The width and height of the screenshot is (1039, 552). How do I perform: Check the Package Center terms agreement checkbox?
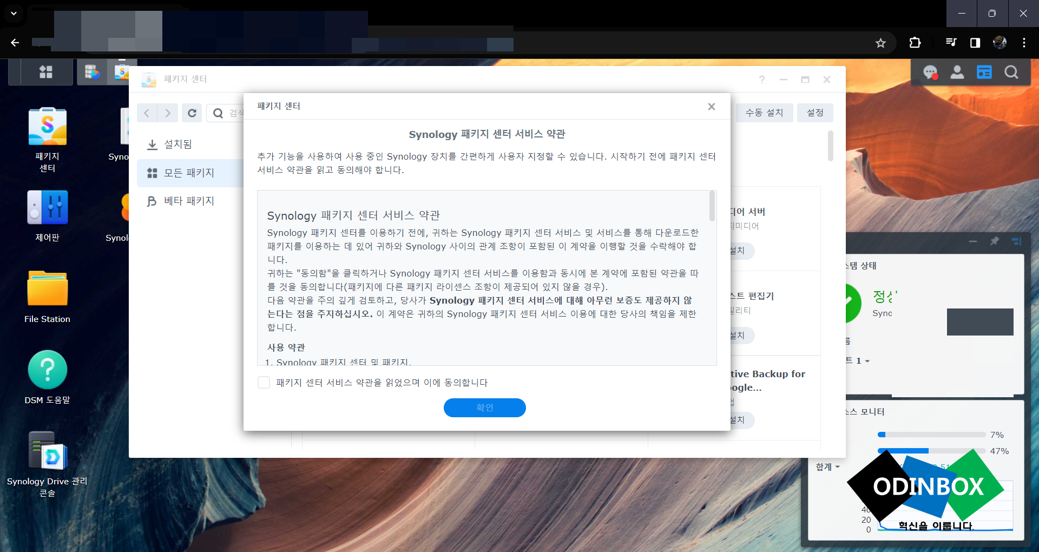coord(264,383)
